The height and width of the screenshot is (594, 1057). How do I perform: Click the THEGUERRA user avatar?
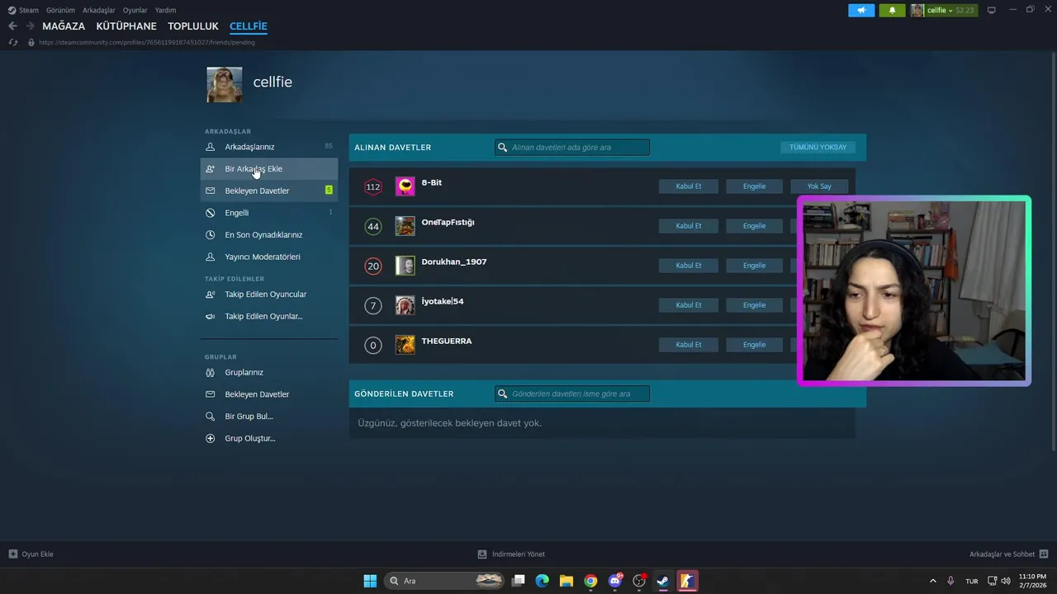pos(405,345)
